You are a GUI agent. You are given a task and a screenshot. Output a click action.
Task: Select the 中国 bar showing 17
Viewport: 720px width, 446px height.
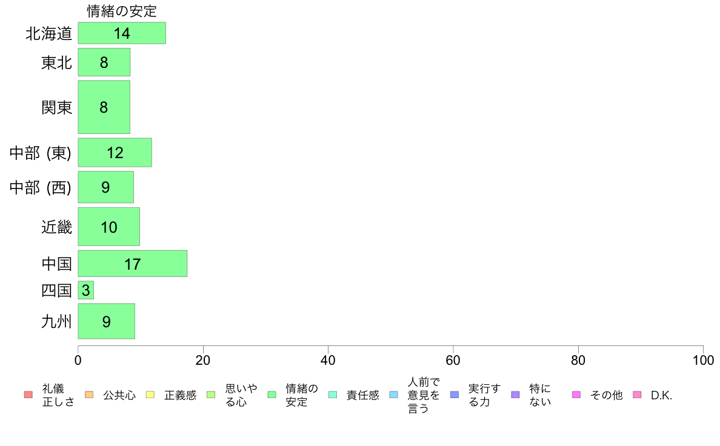pyautogui.click(x=133, y=264)
